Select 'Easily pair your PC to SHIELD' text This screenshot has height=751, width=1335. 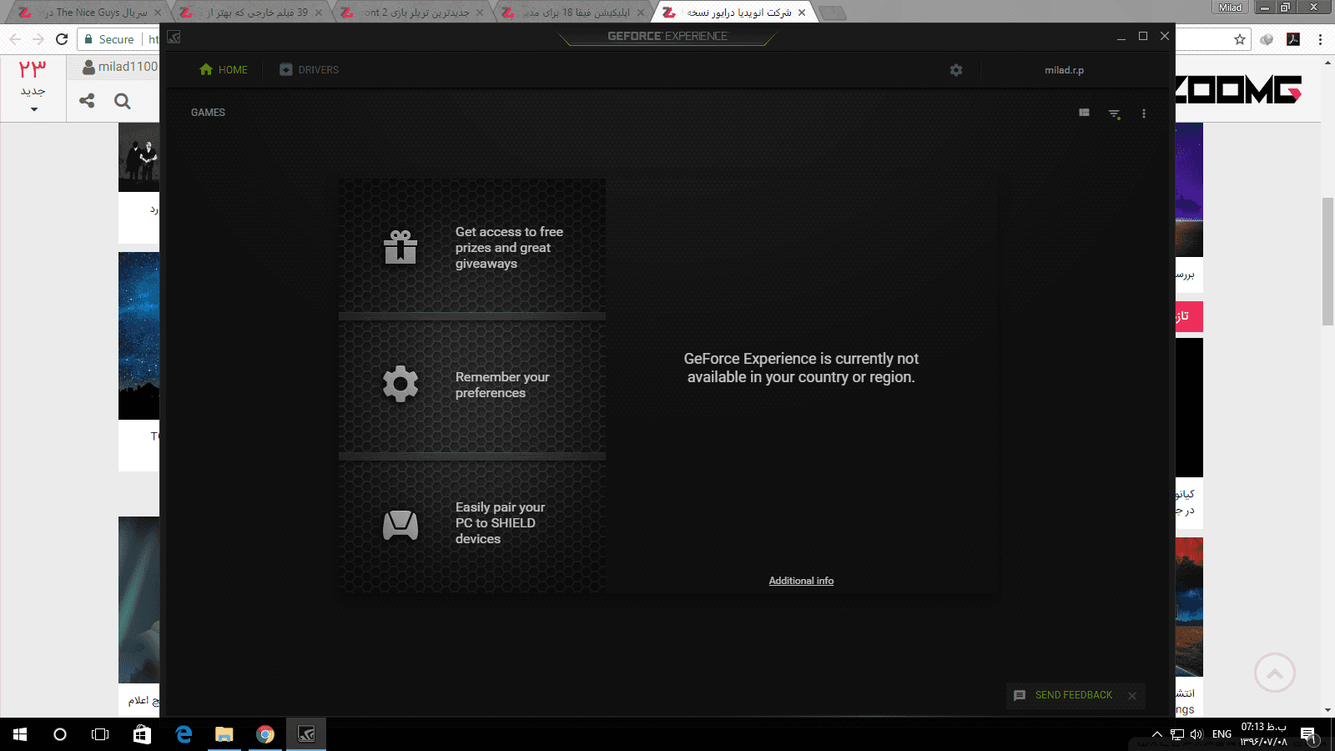(500, 523)
